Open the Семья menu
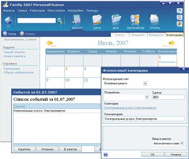This screenshot has width=189, height=159. (22, 10)
